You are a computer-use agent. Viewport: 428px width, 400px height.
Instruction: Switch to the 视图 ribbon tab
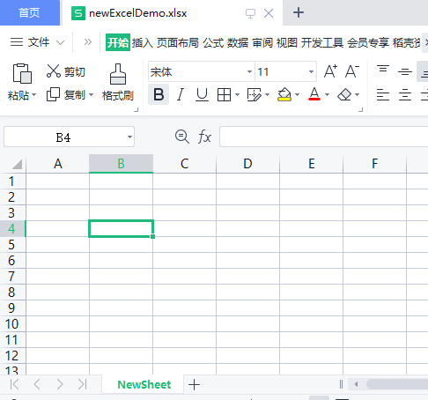pyautogui.click(x=287, y=43)
